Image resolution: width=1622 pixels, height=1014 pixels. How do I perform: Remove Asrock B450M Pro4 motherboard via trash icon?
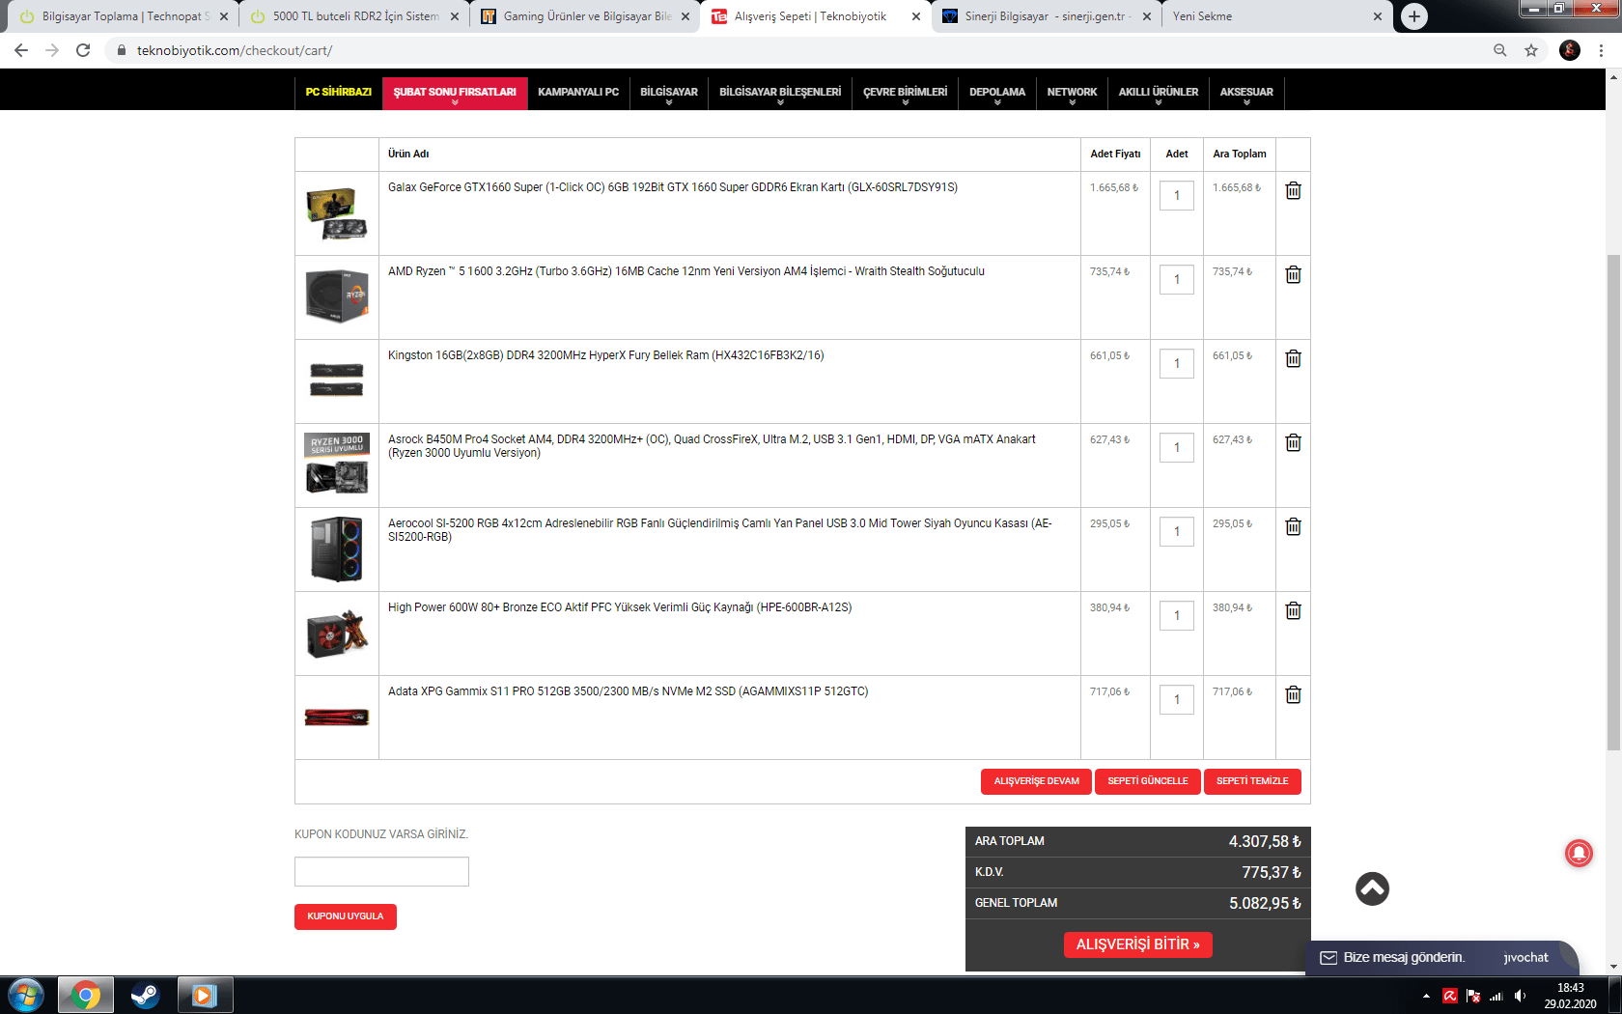(x=1293, y=443)
